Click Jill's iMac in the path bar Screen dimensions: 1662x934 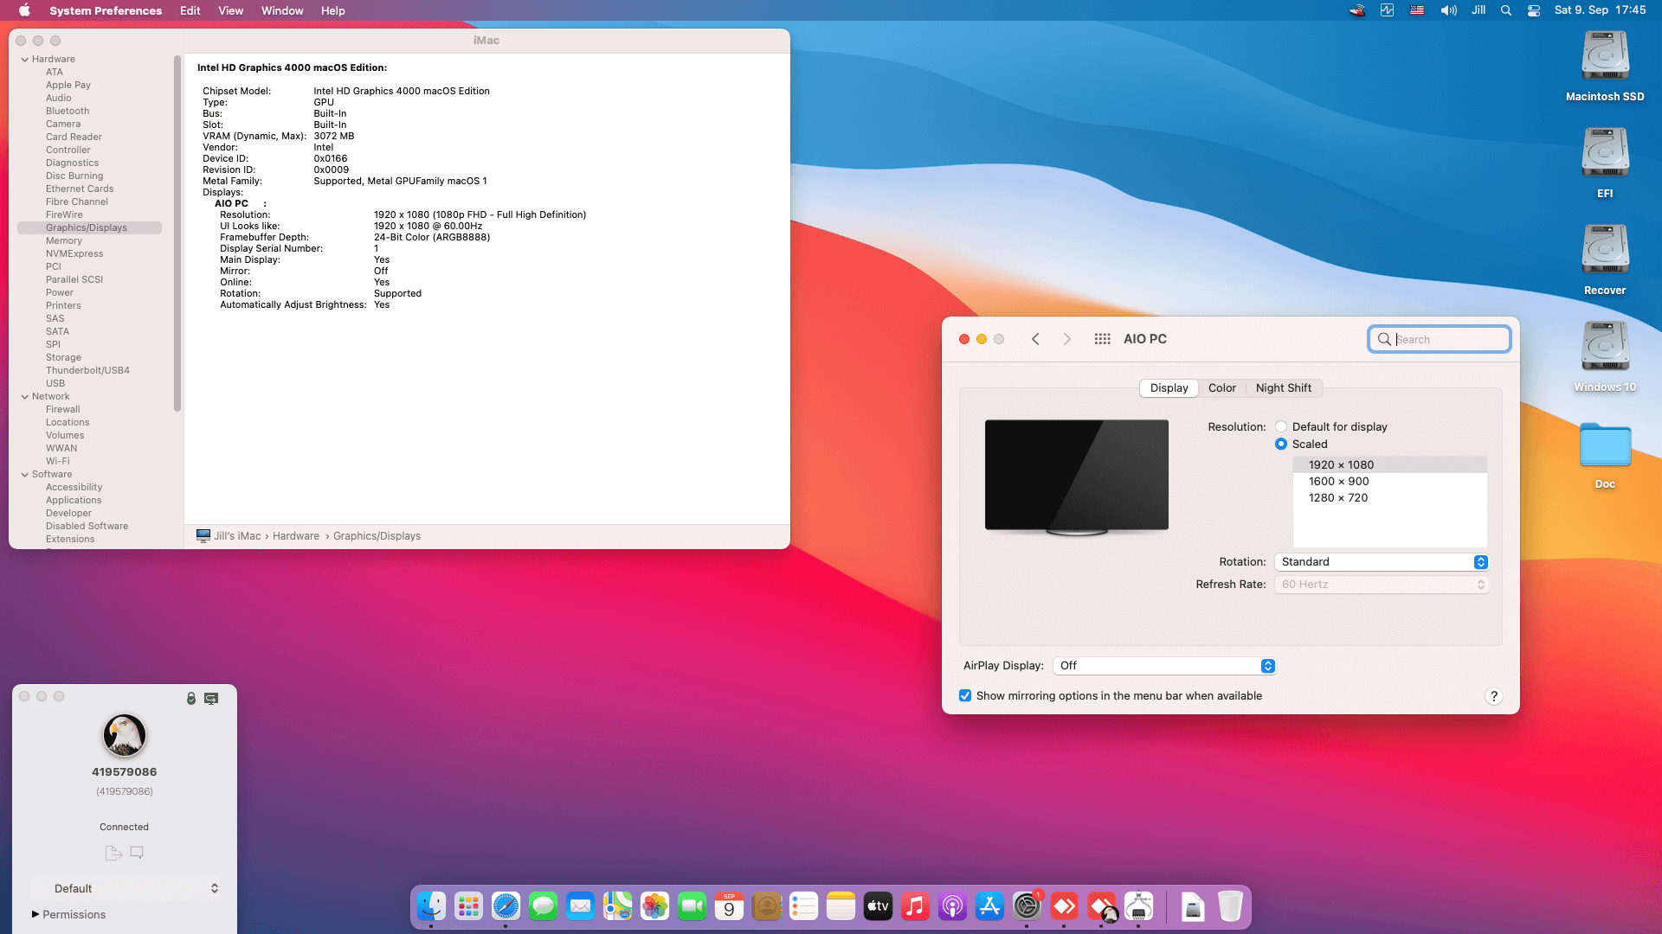click(x=237, y=536)
